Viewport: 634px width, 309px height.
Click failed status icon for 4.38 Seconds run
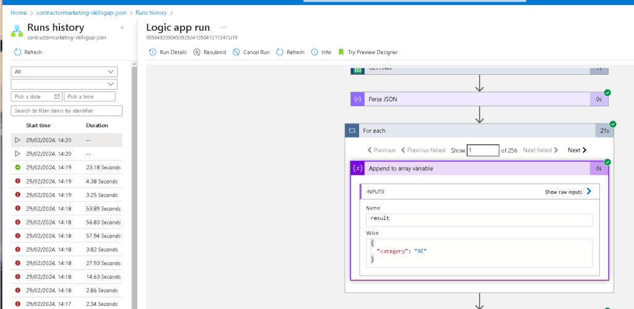pos(17,181)
